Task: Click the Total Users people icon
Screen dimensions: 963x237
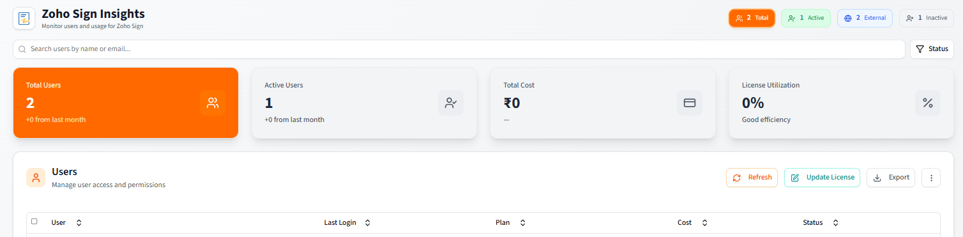Action: click(x=213, y=103)
